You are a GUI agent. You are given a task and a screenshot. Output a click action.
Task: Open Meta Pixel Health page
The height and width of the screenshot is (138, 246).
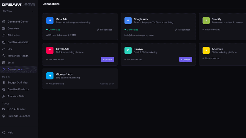[x=18, y=56]
